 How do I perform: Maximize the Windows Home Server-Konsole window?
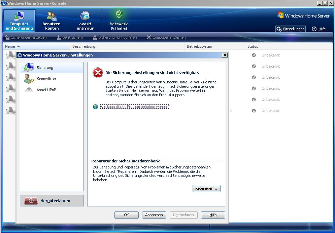pyautogui.click(x=325, y=3)
